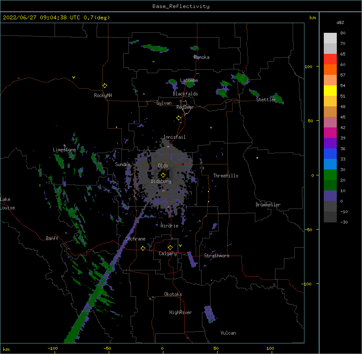Click the Lacombe city label
This screenshot has height=354, width=362.
[x=189, y=80]
